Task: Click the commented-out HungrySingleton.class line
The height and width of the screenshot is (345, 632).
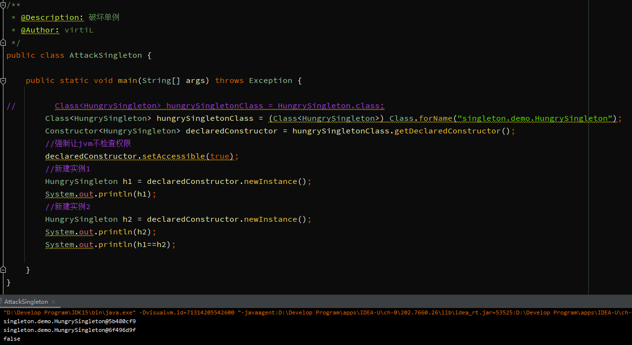Action: pyautogui.click(x=219, y=106)
